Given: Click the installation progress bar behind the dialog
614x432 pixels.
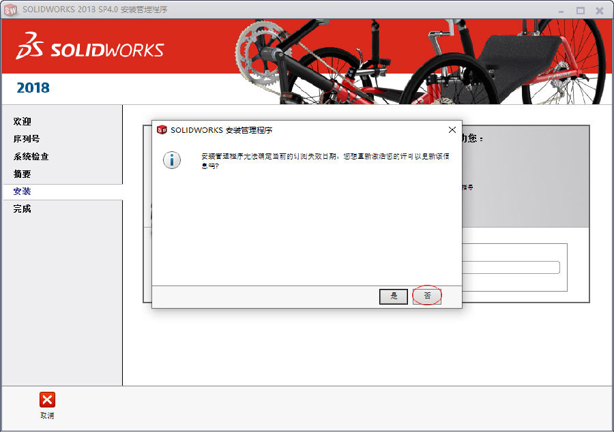Looking at the screenshot, I should click(511, 267).
